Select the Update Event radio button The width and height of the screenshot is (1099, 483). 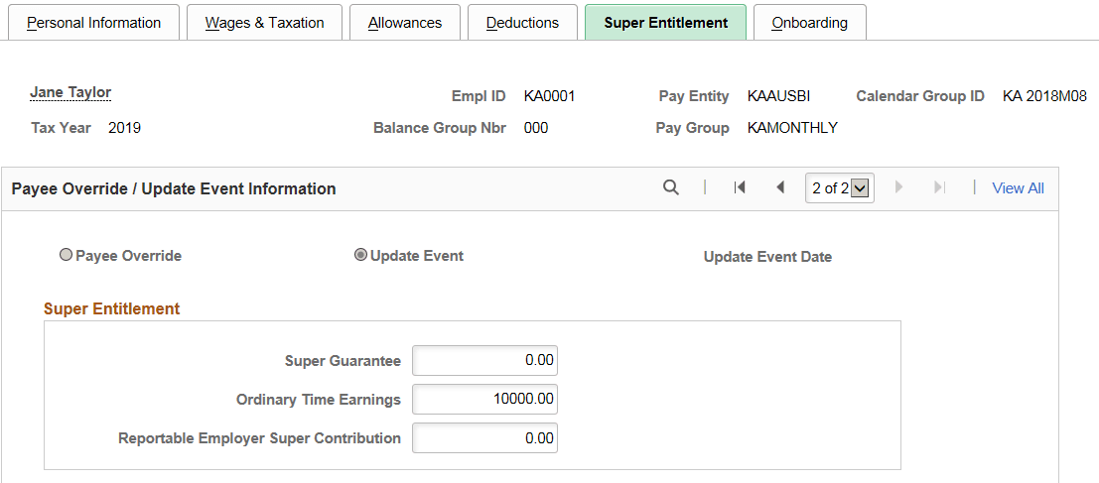[x=360, y=256]
